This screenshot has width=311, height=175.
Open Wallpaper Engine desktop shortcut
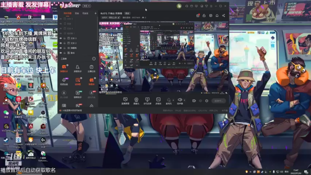(x=18, y=142)
